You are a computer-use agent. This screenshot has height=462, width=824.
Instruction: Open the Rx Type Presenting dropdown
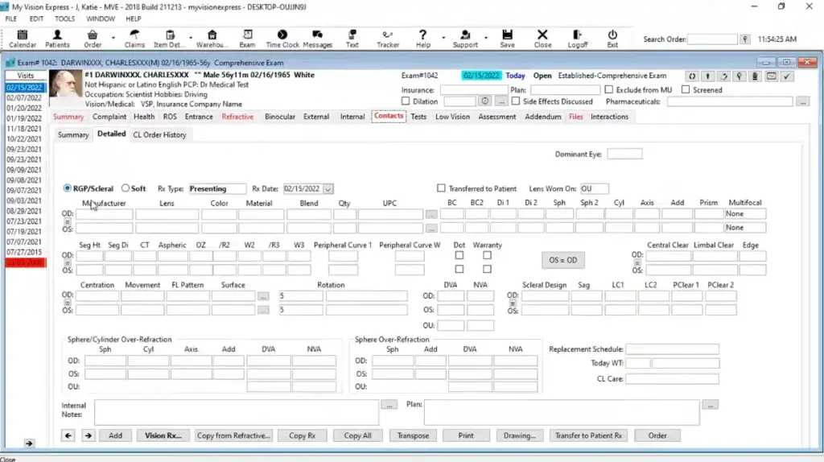(217, 188)
